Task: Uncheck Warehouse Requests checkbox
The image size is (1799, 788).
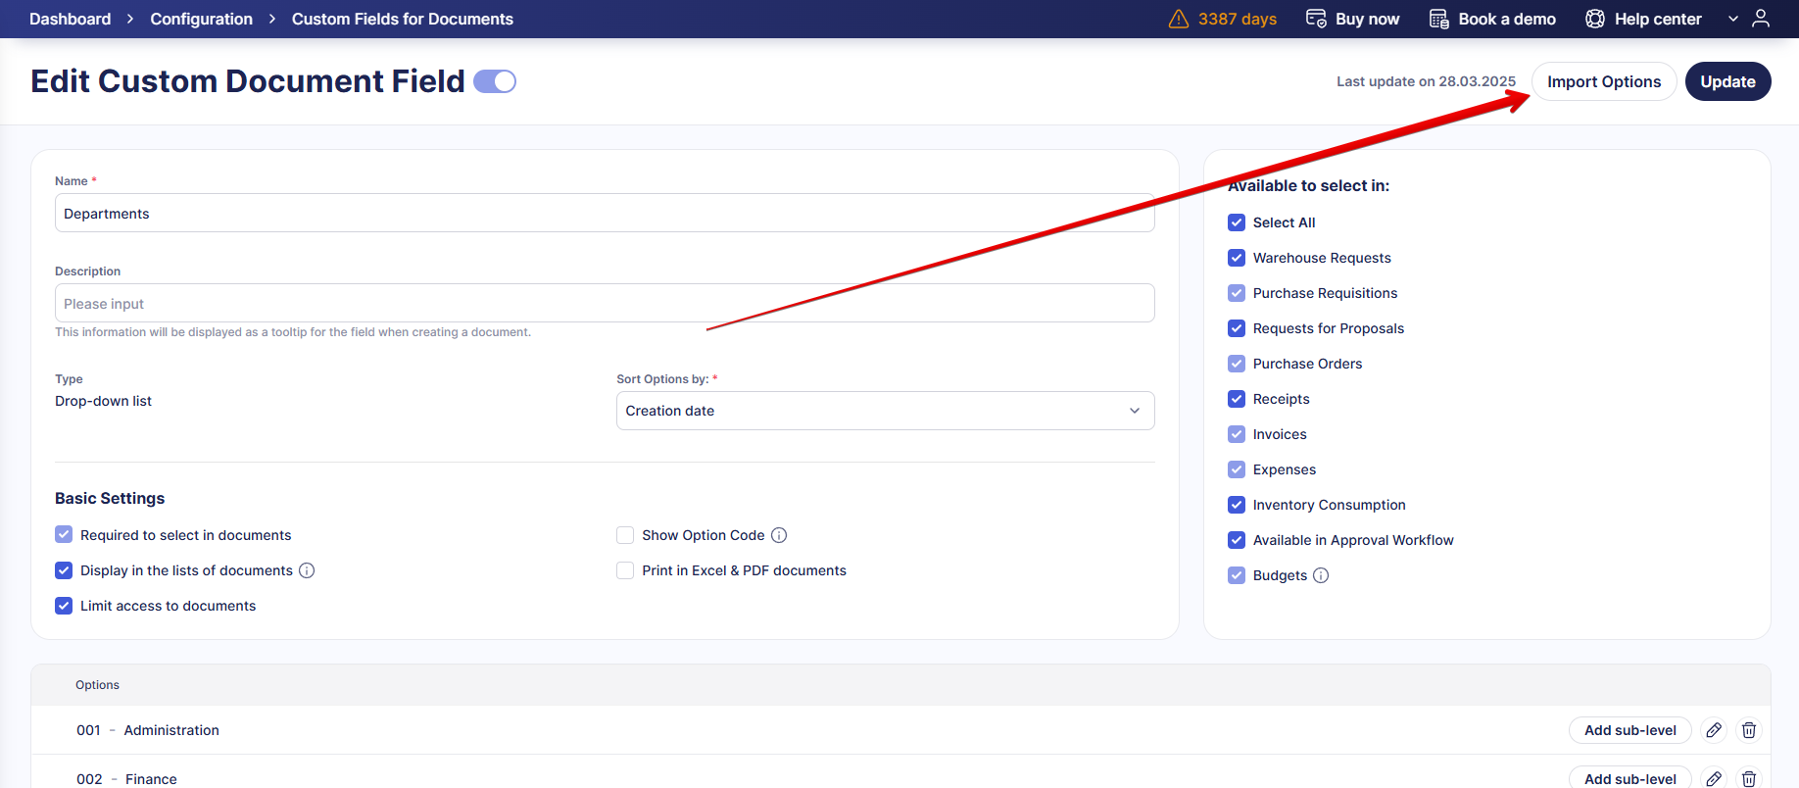Action: tap(1237, 258)
